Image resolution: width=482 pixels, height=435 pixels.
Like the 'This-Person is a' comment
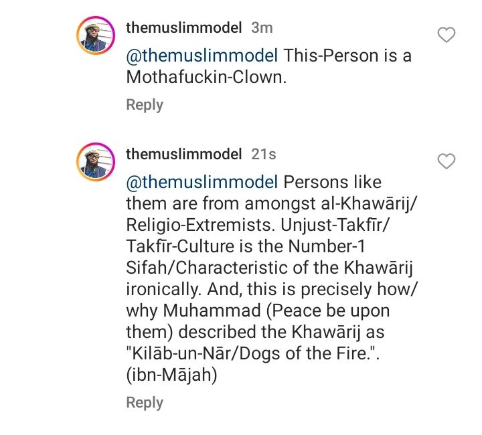447,35
